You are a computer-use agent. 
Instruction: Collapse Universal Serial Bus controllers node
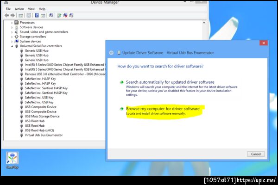click(x=12, y=46)
